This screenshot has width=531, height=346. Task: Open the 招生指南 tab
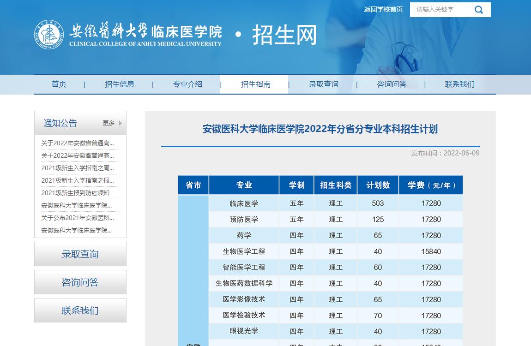click(x=256, y=84)
